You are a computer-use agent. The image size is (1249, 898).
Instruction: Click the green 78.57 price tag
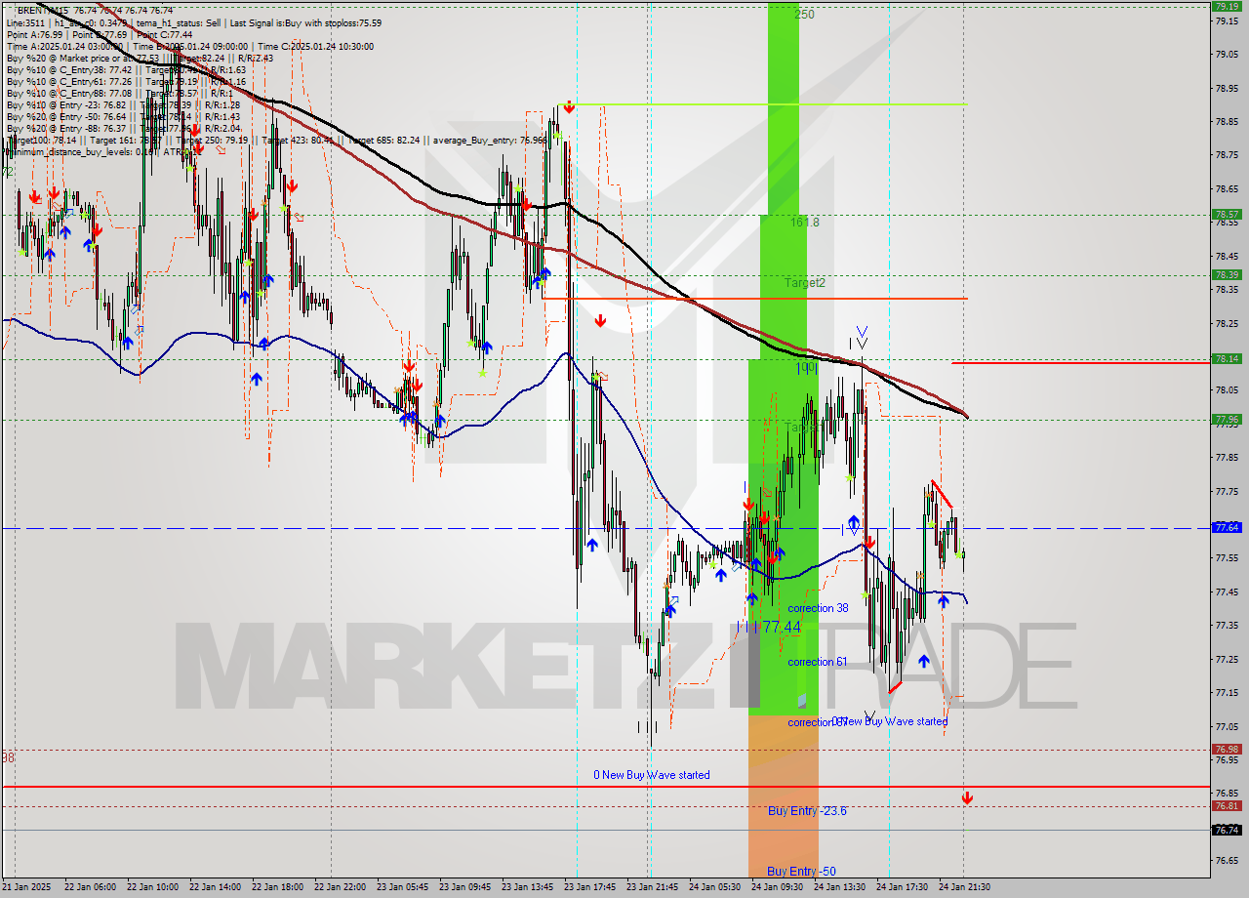click(x=1227, y=215)
